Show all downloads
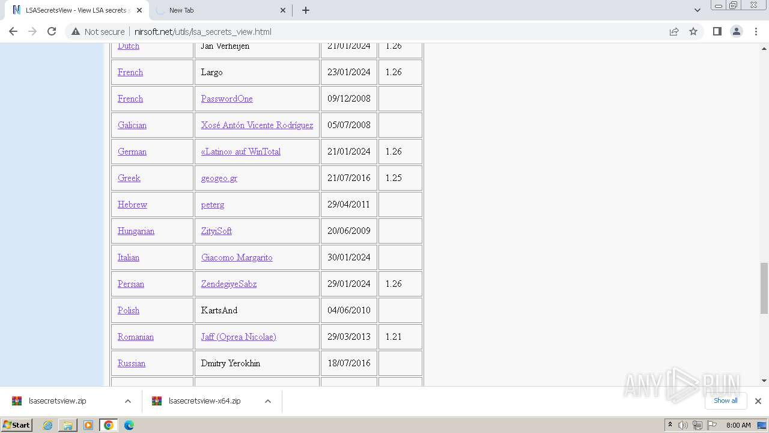The width and height of the screenshot is (769, 433). click(x=726, y=401)
